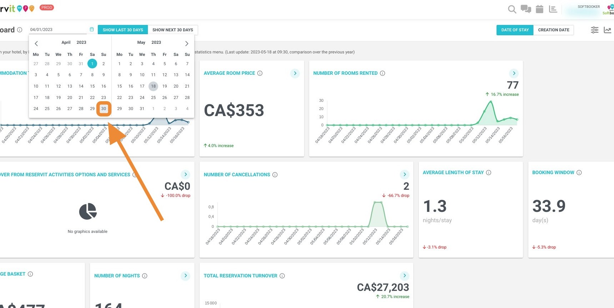The height and width of the screenshot is (308, 614).
Task: Click the 20.7% increase indicator
Action: [x=392, y=297]
